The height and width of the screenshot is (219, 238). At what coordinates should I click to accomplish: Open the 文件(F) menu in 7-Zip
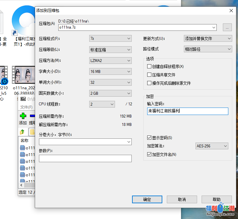[26, 107]
